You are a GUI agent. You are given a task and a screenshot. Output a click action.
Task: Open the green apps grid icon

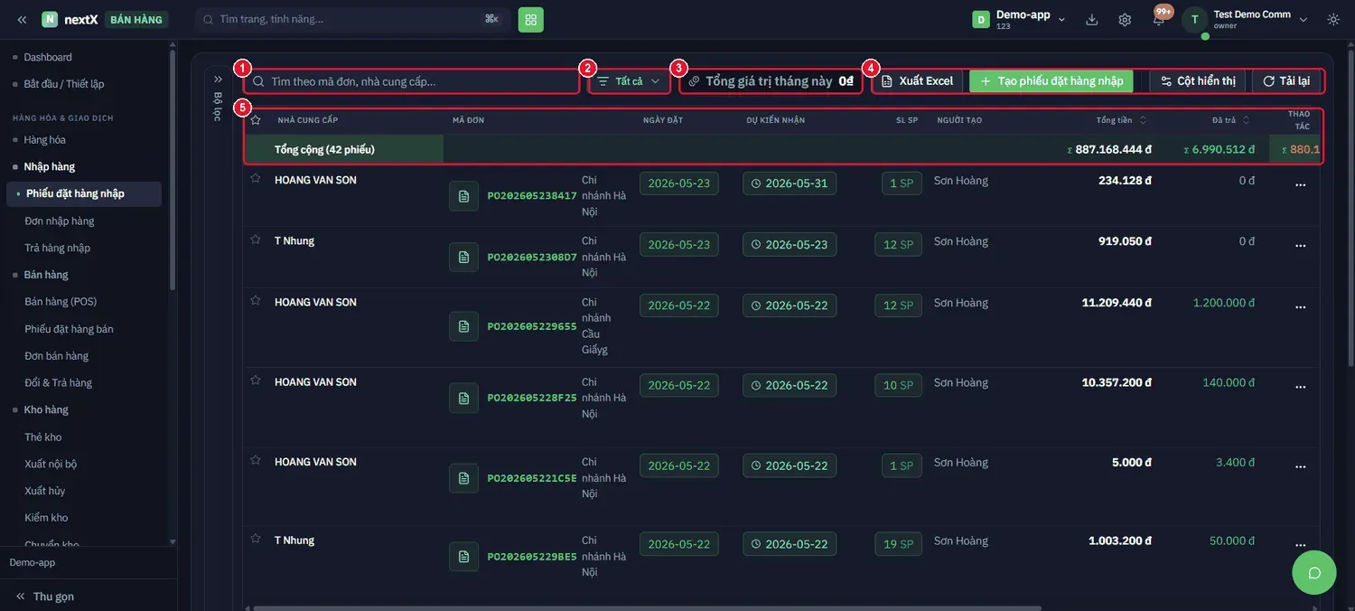[x=531, y=19]
